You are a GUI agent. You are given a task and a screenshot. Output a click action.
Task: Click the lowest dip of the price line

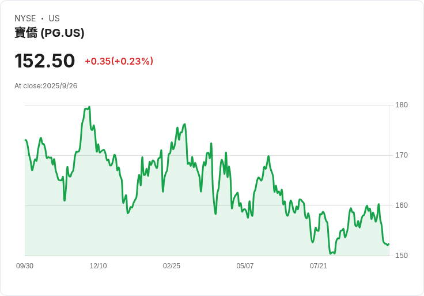[331, 254]
